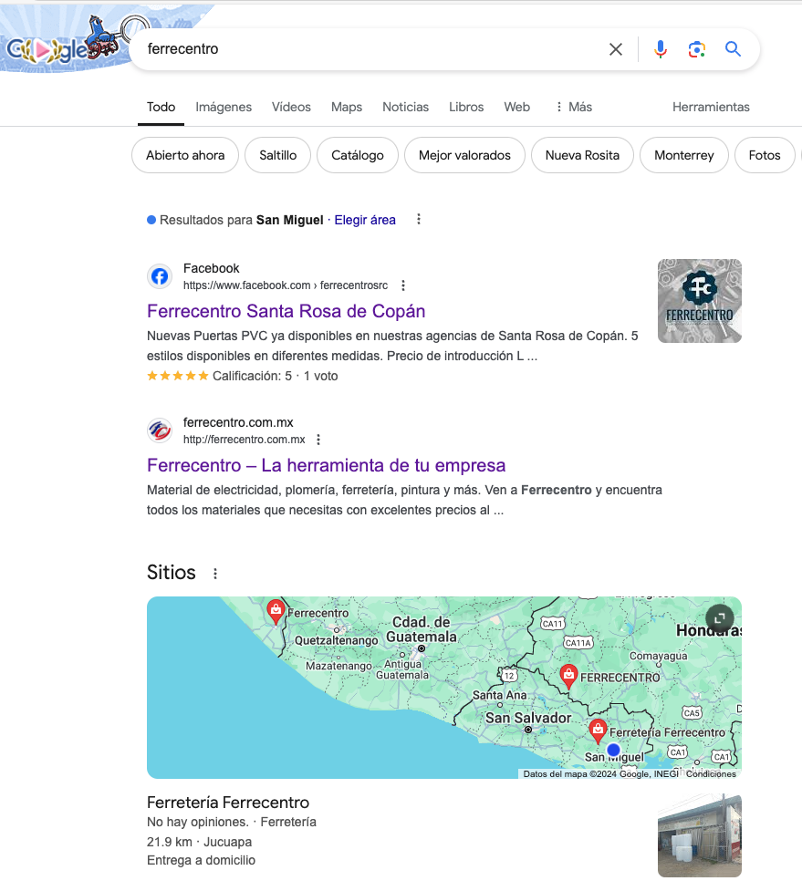Open the Google doodle logo
802x881 pixels.
[65, 45]
